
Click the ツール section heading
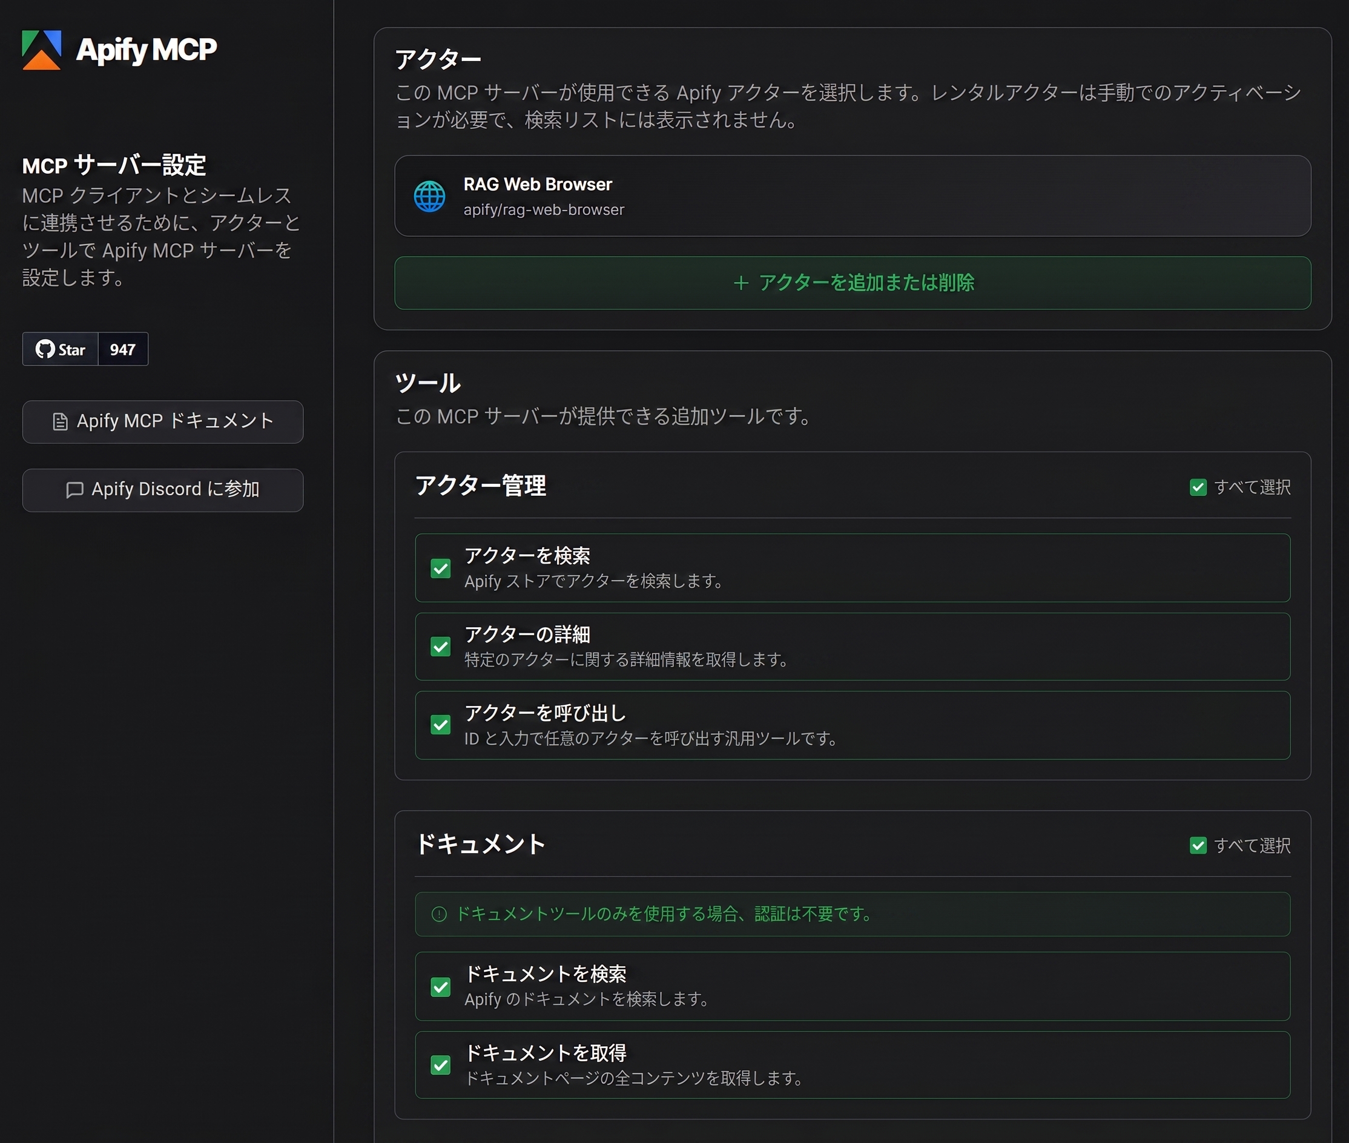coord(427,383)
